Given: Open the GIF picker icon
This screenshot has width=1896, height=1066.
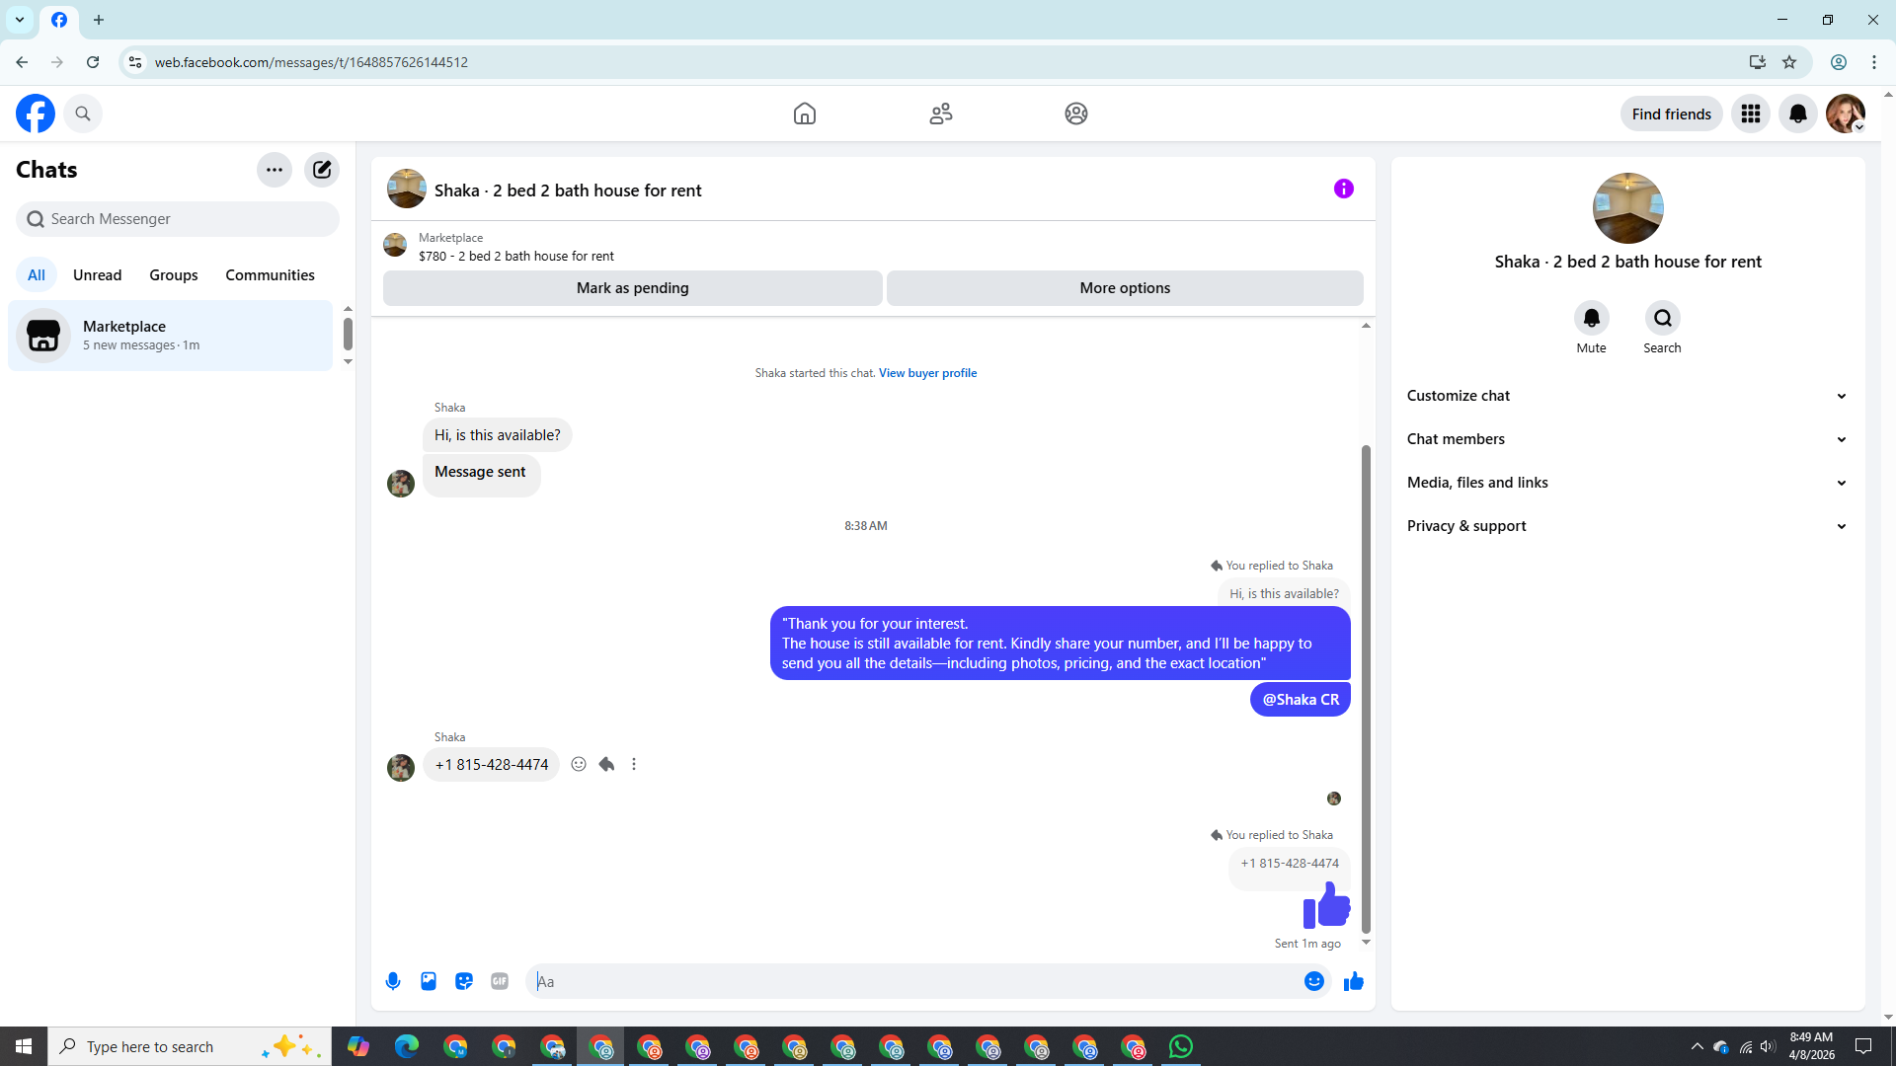Looking at the screenshot, I should (x=500, y=981).
